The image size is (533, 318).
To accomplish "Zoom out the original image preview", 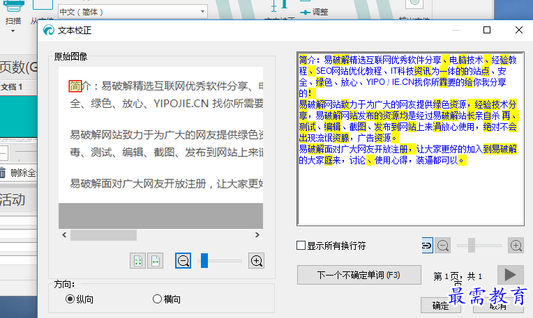I will click(183, 261).
